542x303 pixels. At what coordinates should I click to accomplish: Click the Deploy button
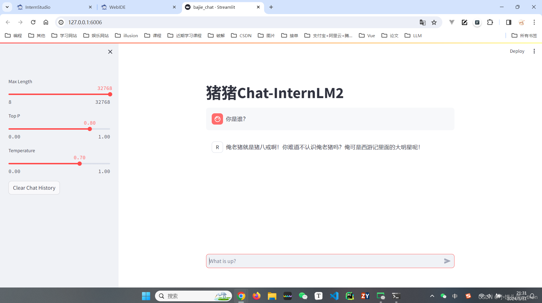(x=517, y=51)
